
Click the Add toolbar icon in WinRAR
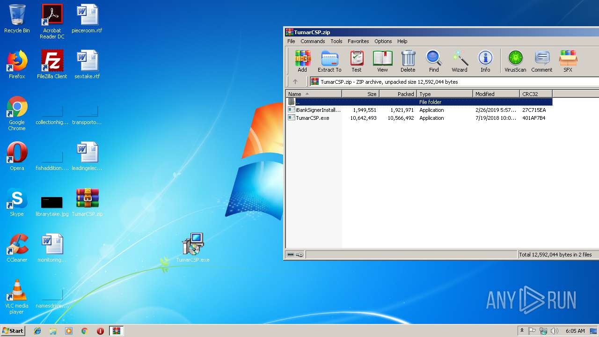coord(302,61)
